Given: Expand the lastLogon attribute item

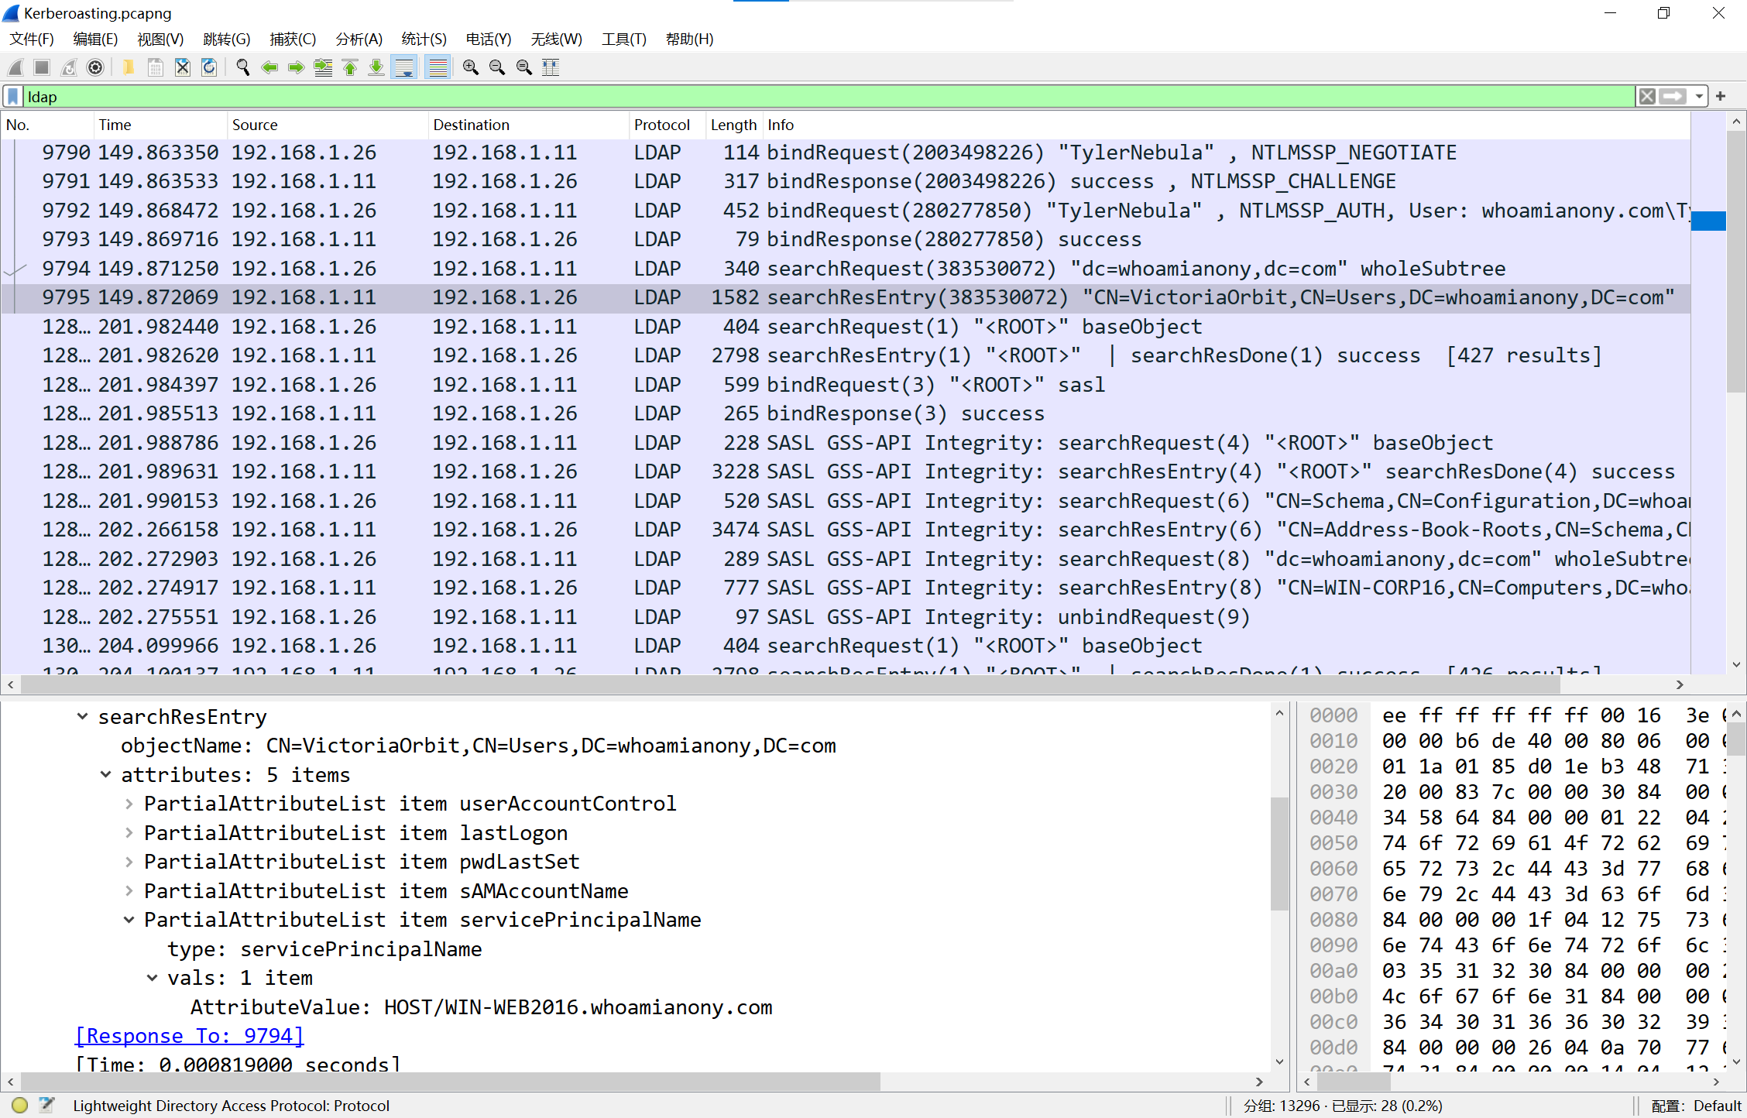Looking at the screenshot, I should pyautogui.click(x=129, y=833).
